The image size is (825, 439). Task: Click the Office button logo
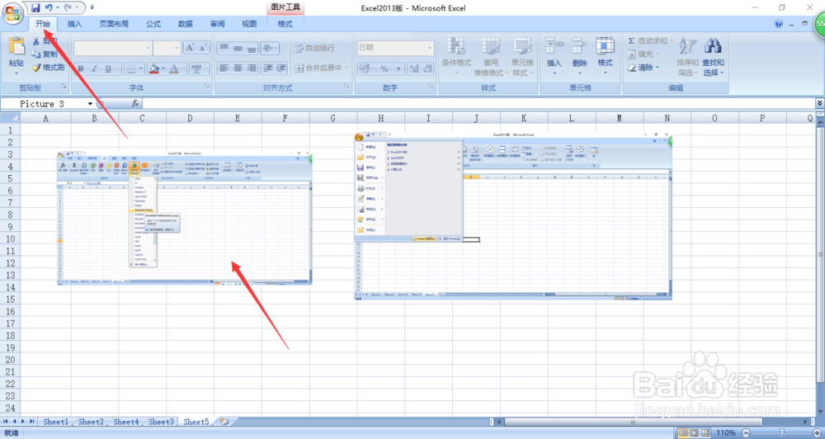pos(12,13)
